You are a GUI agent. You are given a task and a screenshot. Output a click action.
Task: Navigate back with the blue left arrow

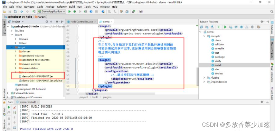pyautogui.click(x=22, y=12)
